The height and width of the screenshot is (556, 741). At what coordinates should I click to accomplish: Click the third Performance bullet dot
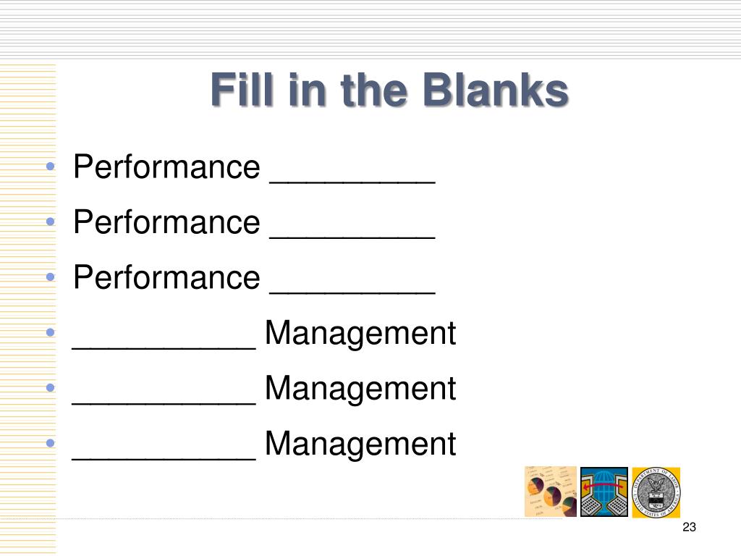(51, 277)
